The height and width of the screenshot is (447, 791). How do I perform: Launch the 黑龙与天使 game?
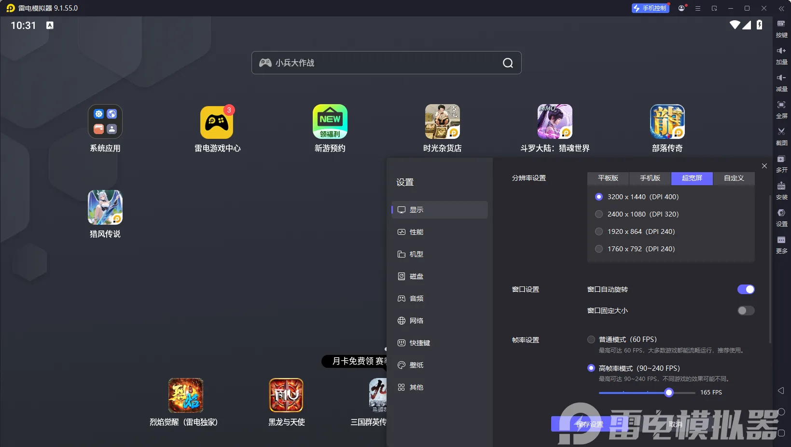287,403
